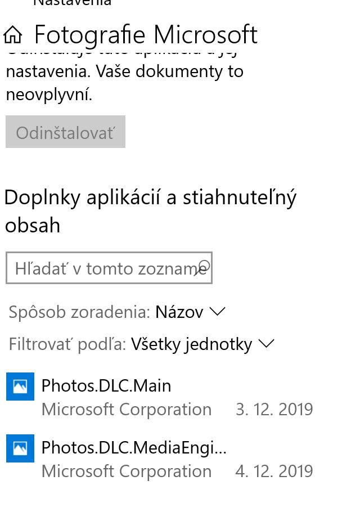Select the Photos.DLC.MediaEngi… entry name
342x512 pixels.
134,448
